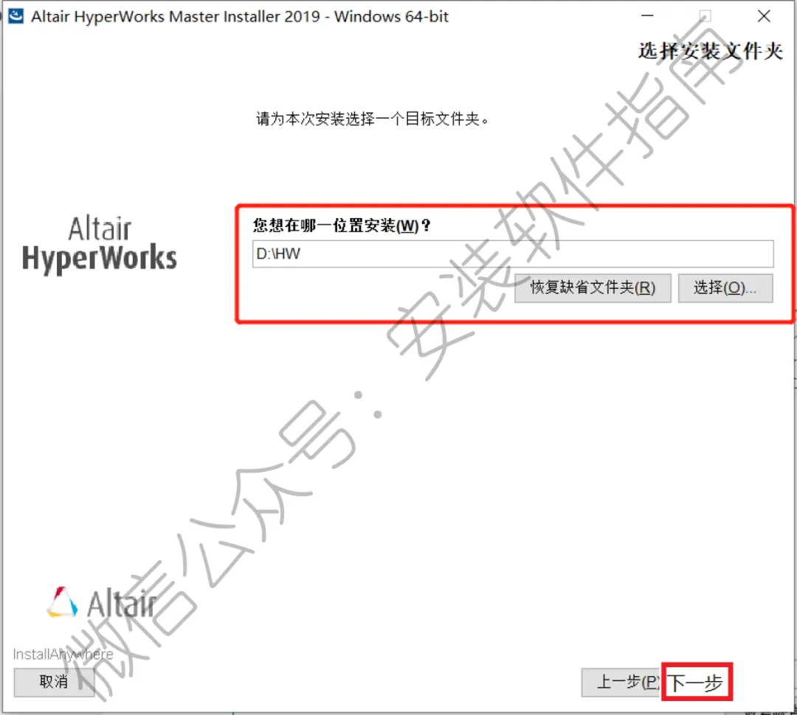Click the 恢复缺省文件夹(R) button
The height and width of the screenshot is (715, 797).
tap(593, 288)
